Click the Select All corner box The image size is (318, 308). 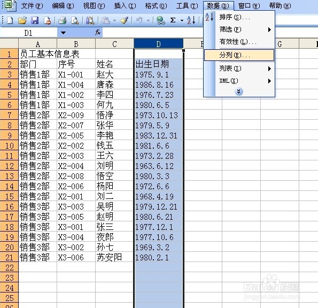point(9,43)
